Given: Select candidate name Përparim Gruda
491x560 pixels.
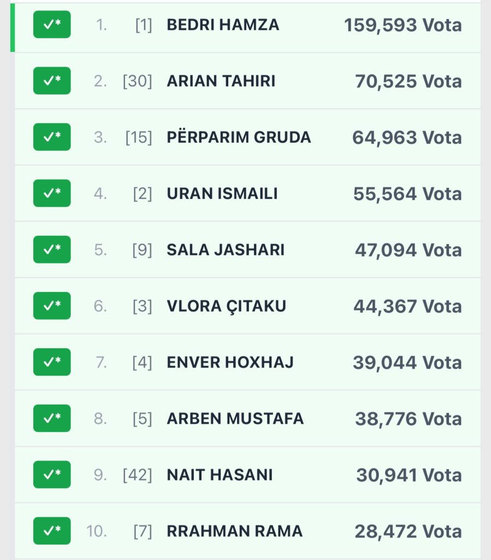Looking at the screenshot, I should point(239,137).
